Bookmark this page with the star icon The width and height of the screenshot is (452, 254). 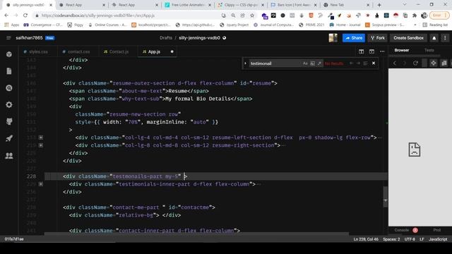[x=252, y=16]
